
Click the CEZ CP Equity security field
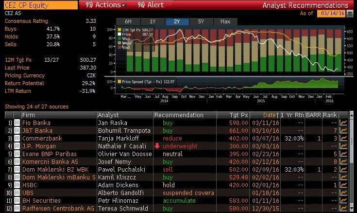click(41, 5)
